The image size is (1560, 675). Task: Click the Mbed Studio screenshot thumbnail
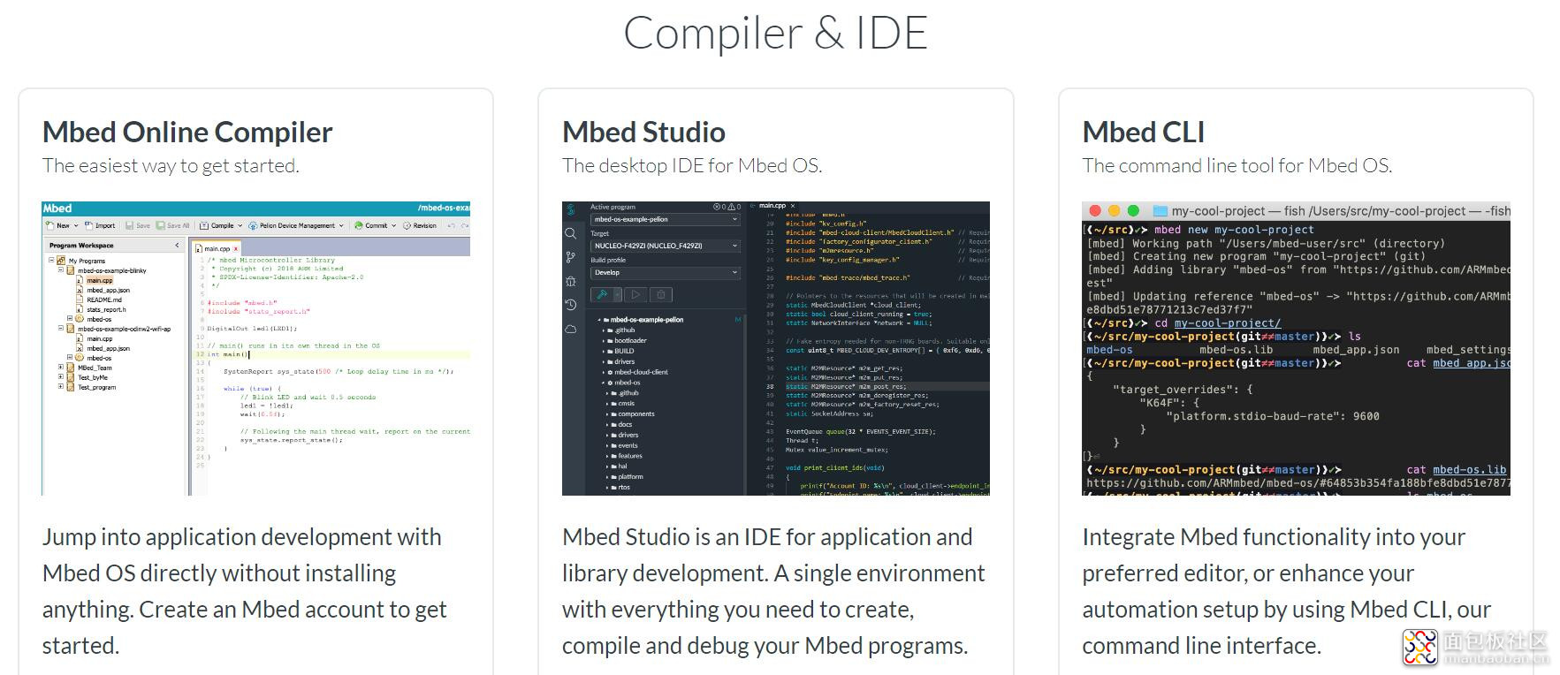pos(776,348)
